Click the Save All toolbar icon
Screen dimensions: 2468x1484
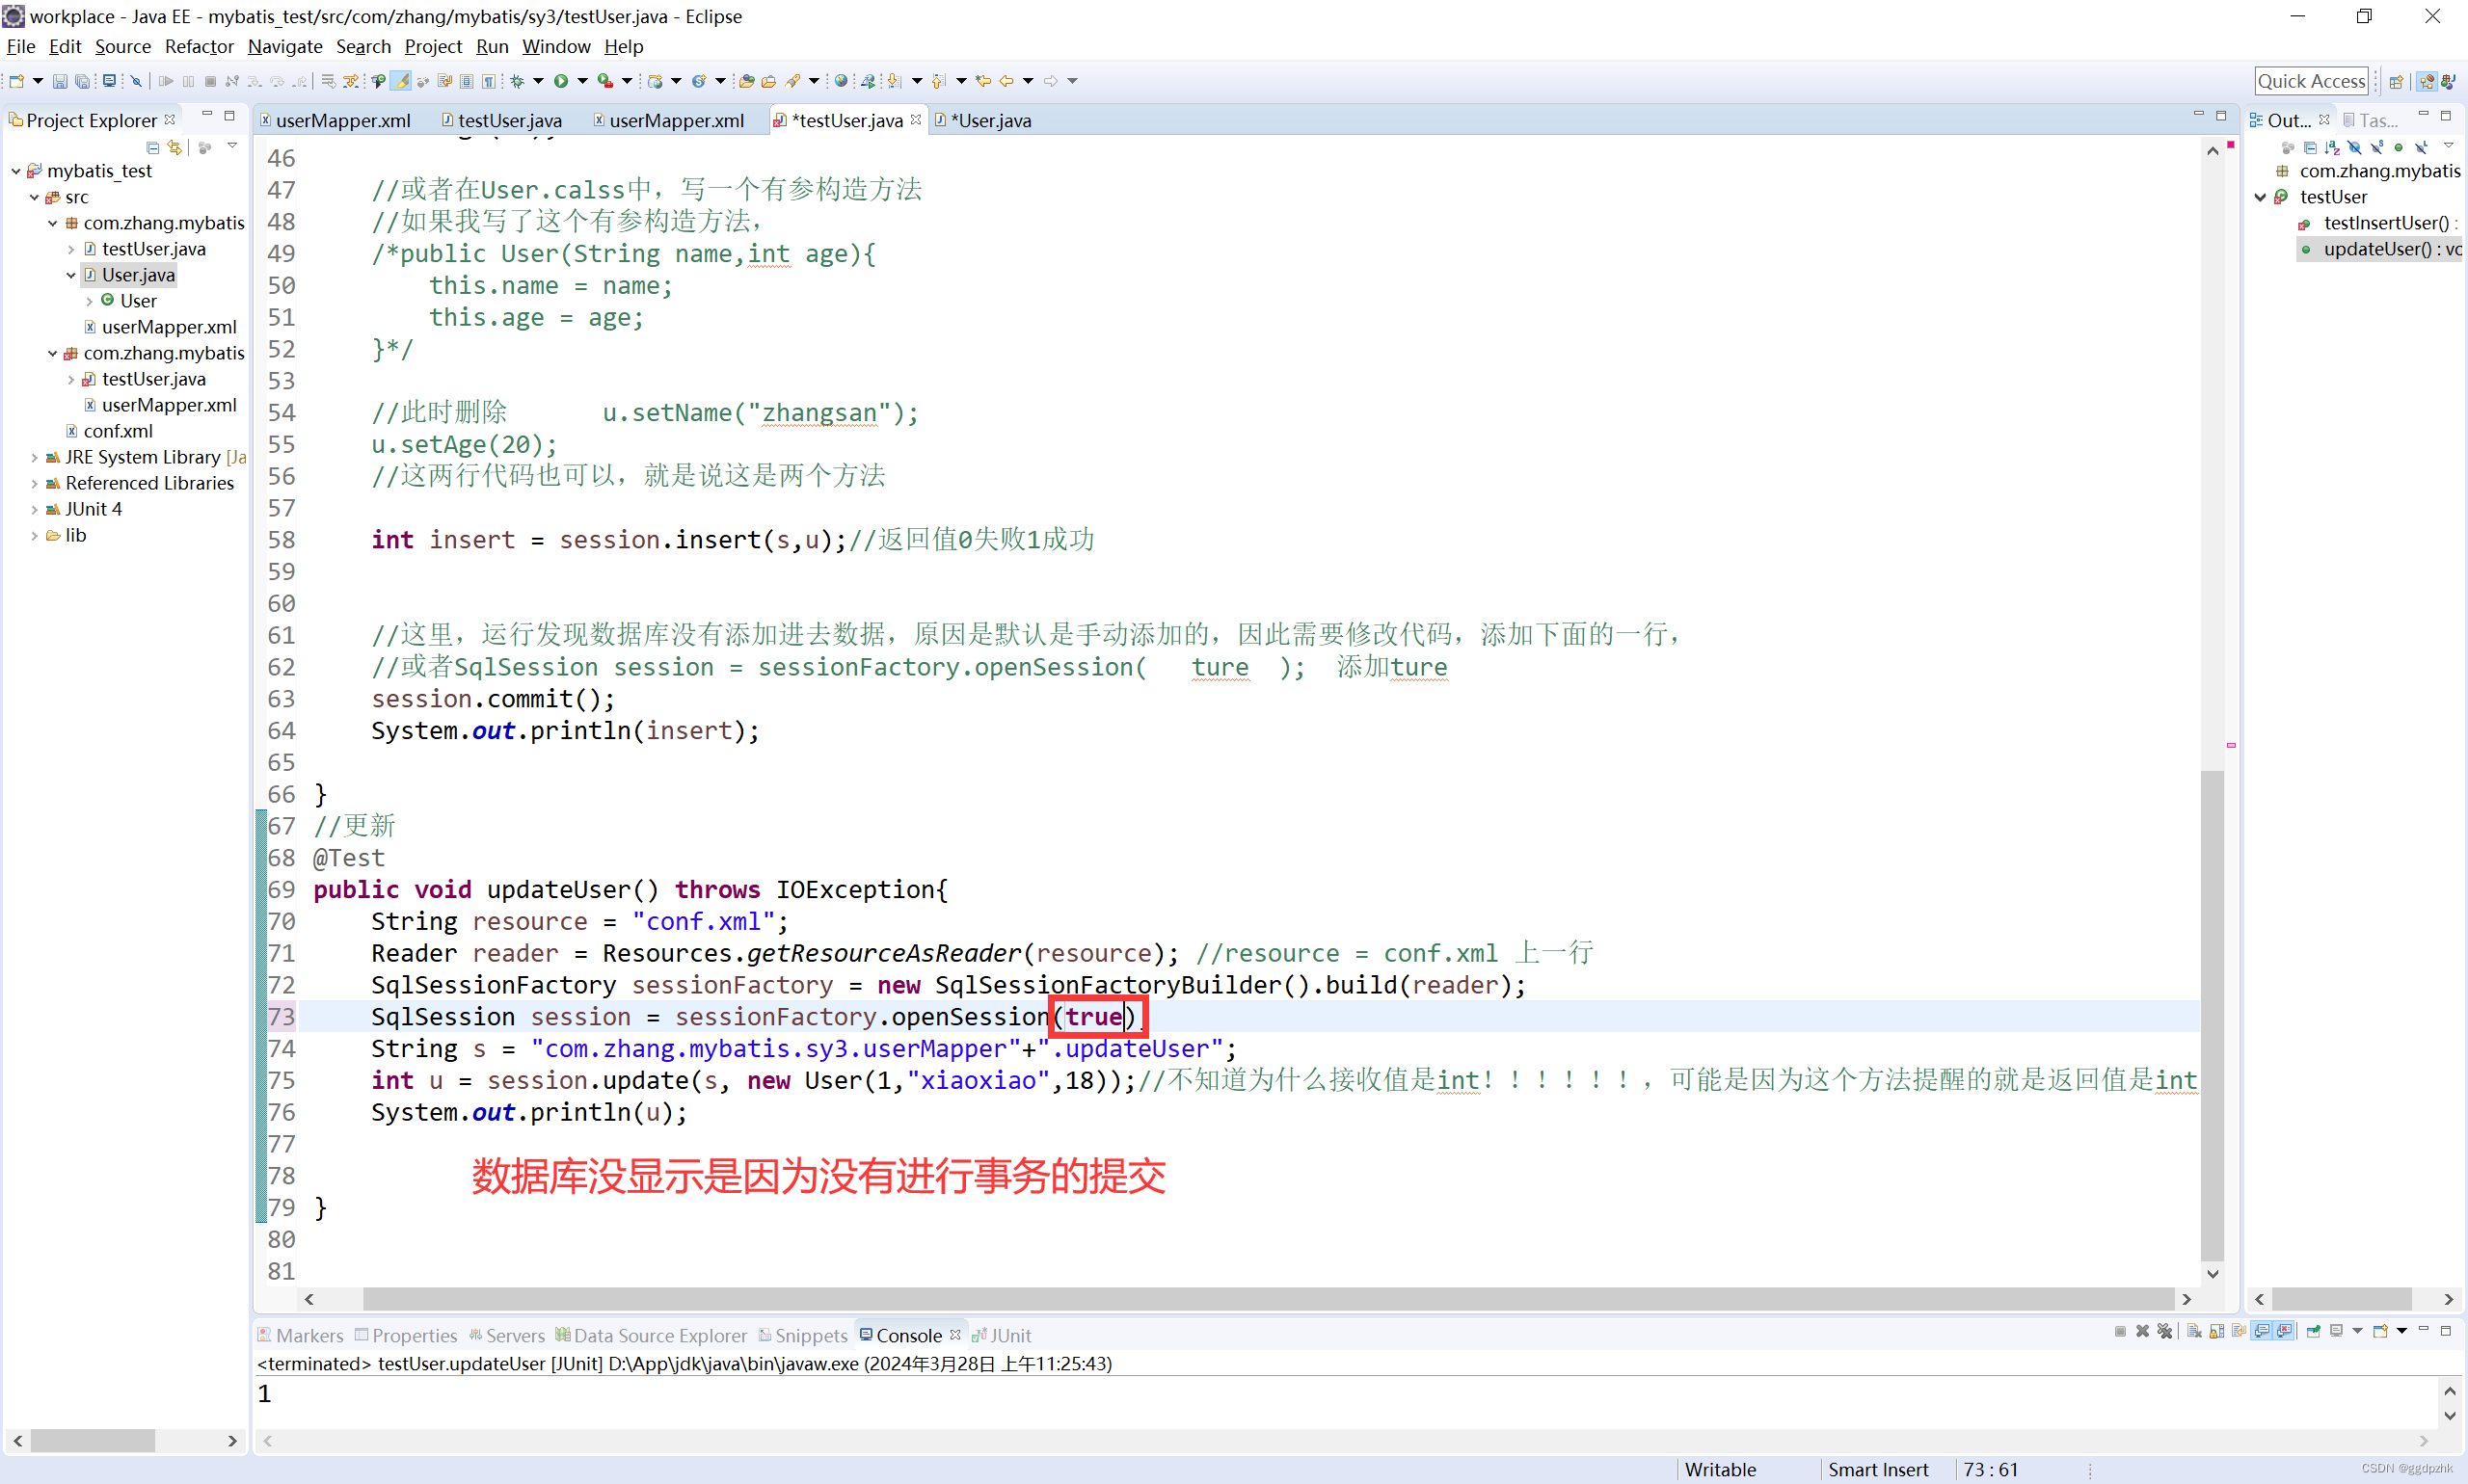click(x=82, y=81)
